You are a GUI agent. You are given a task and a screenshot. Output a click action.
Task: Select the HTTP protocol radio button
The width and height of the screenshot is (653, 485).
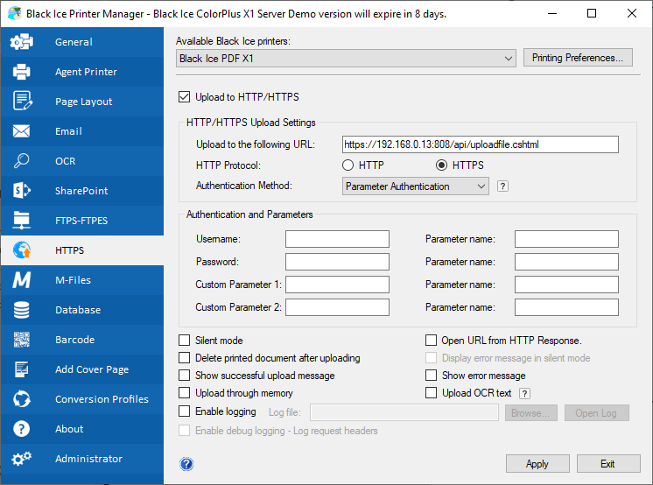point(348,165)
